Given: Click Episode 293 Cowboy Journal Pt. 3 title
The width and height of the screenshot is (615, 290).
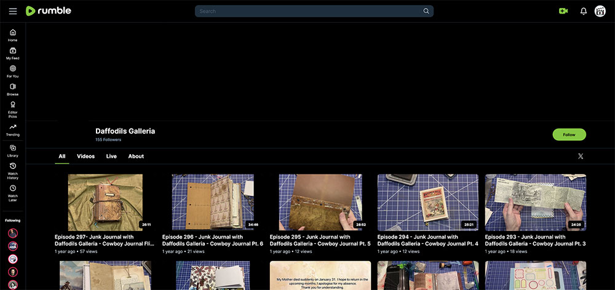Looking at the screenshot, I should point(536,240).
